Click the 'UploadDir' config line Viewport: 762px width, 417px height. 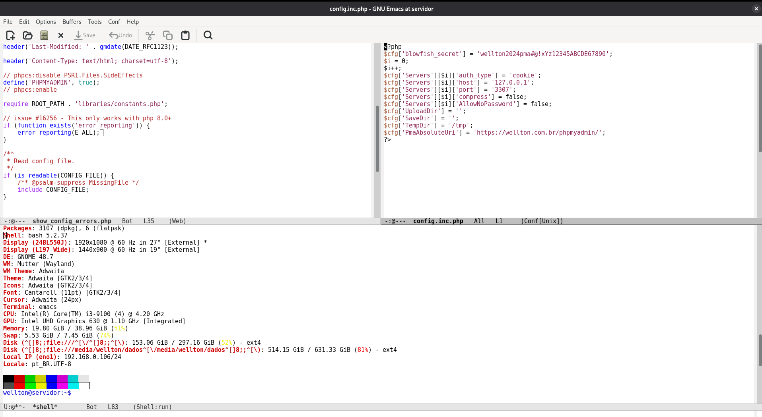tap(425, 111)
